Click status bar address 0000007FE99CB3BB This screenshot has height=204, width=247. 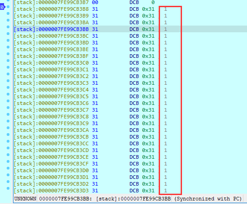pyautogui.click(x=65, y=199)
